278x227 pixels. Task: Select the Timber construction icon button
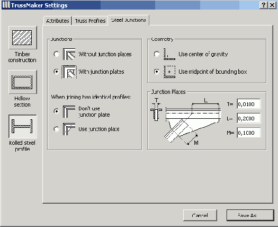23,38
